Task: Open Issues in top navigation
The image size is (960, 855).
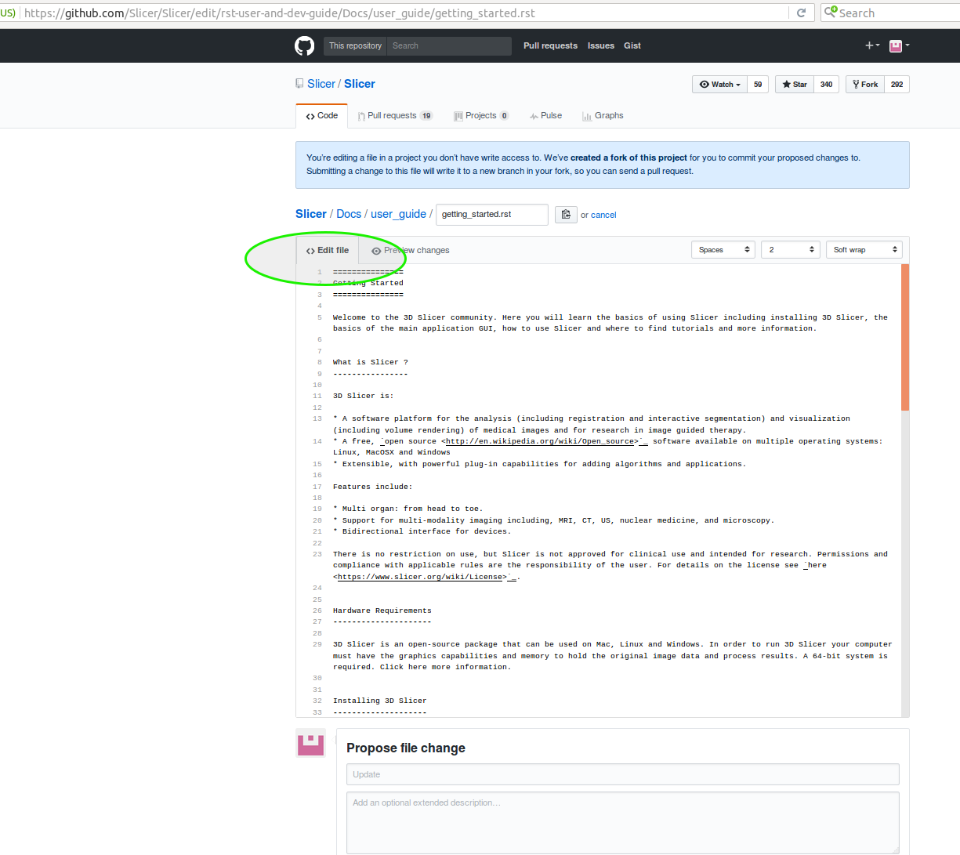Action: coord(601,45)
